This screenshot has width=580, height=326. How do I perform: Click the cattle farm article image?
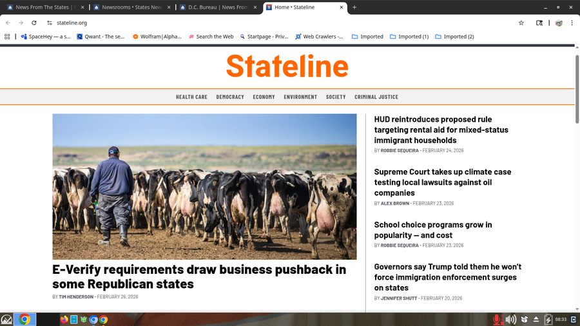[204, 186]
